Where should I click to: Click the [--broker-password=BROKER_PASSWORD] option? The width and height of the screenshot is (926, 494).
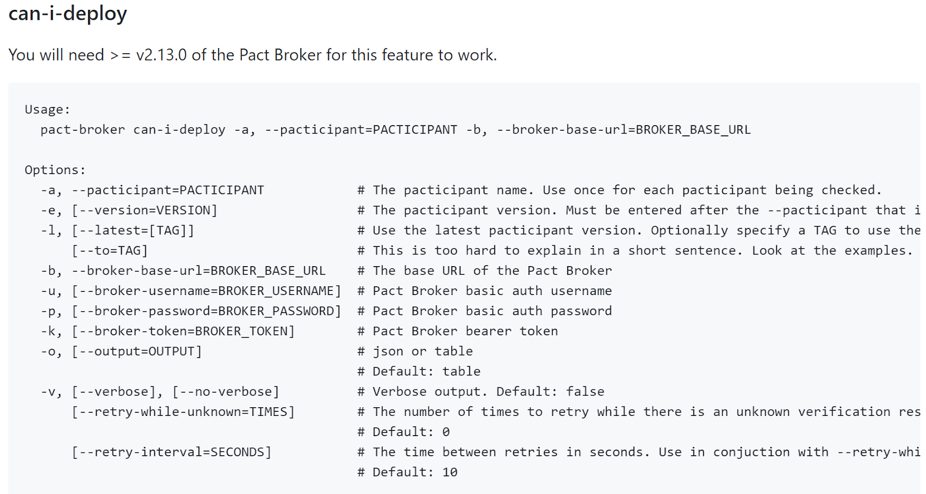pyautogui.click(x=207, y=311)
